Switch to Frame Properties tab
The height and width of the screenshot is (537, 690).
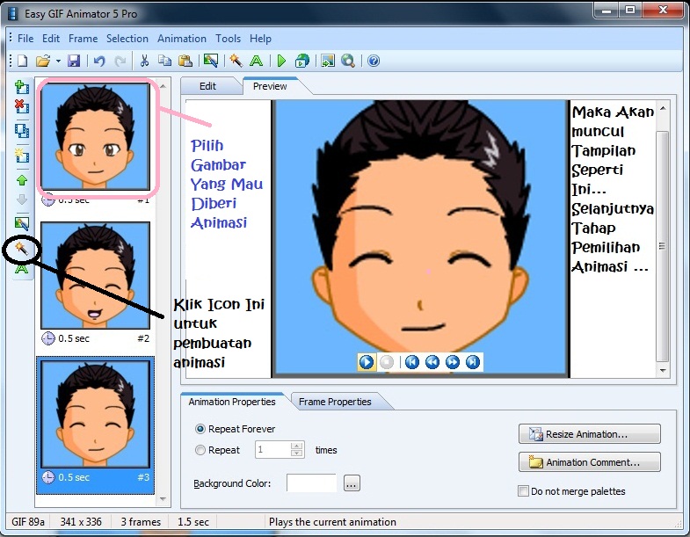[x=335, y=402]
